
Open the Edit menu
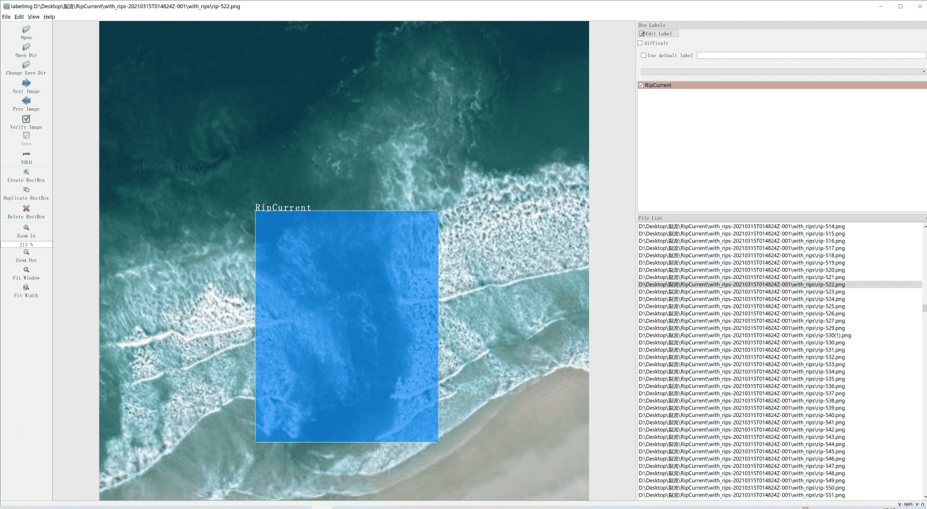point(19,17)
